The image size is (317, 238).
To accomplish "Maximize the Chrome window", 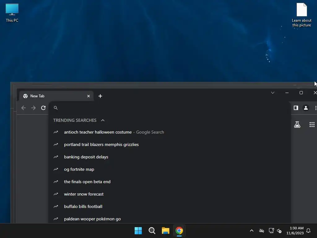I will pyautogui.click(x=301, y=93).
